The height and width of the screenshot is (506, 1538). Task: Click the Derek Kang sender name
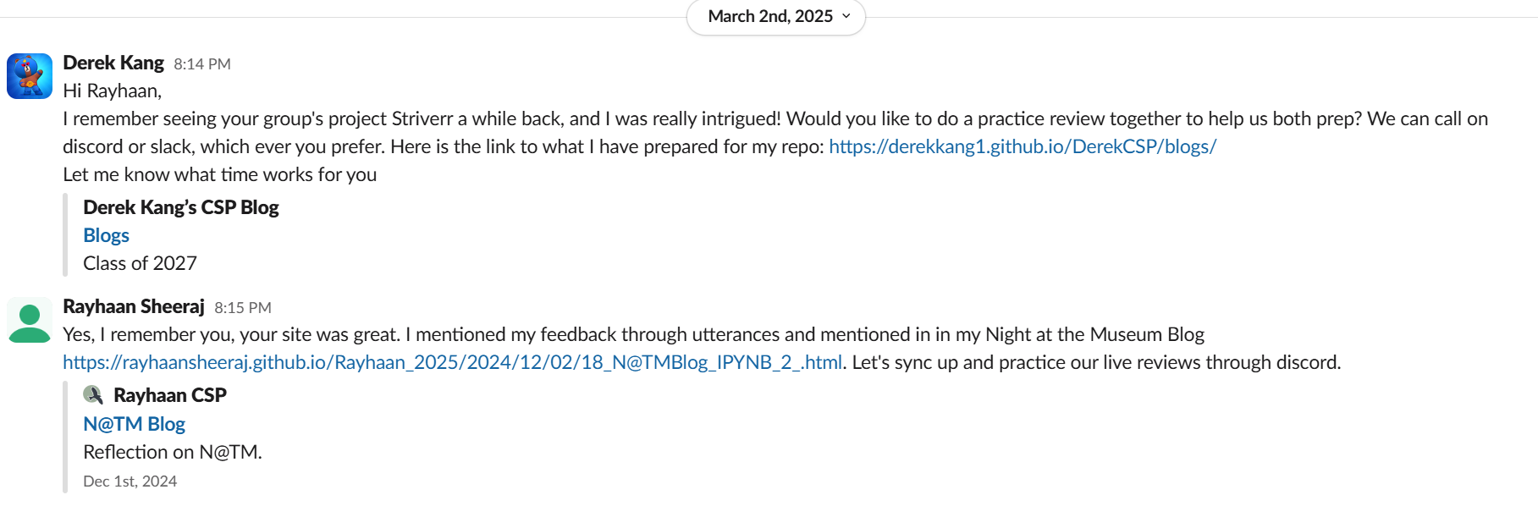[113, 63]
